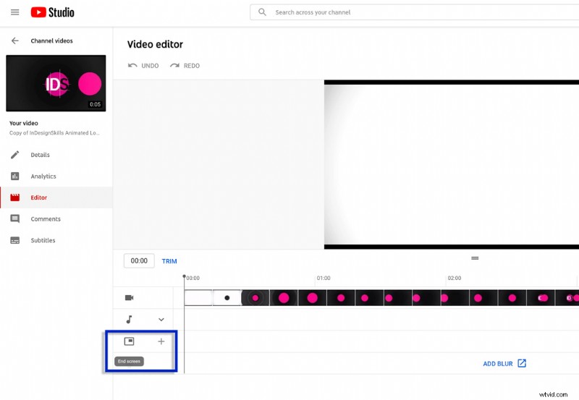Click the Editor clapperboard icon

click(14, 197)
